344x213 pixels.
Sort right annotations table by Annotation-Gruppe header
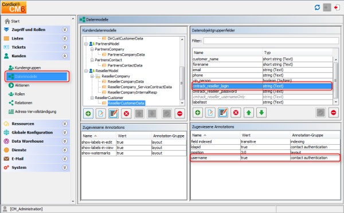coord(315,135)
